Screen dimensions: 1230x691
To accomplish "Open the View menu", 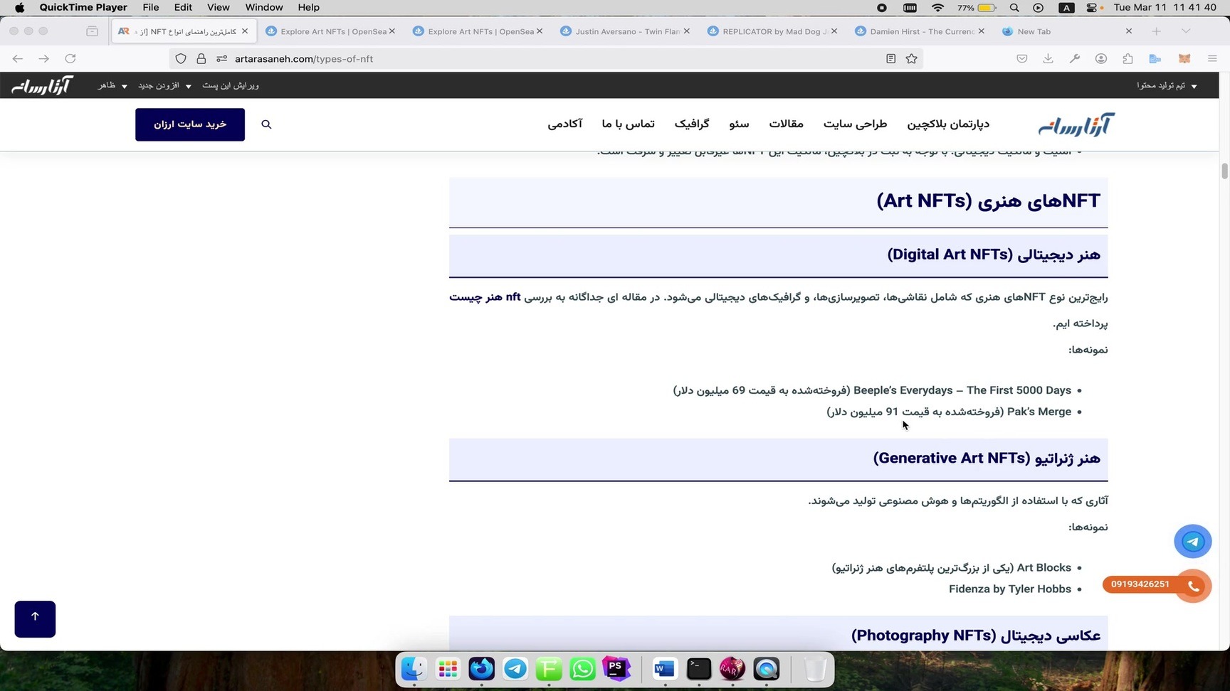I will (x=218, y=8).
